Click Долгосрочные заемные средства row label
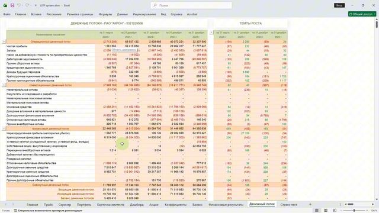The image size is (379, 213). pyautogui.click(x=27, y=167)
